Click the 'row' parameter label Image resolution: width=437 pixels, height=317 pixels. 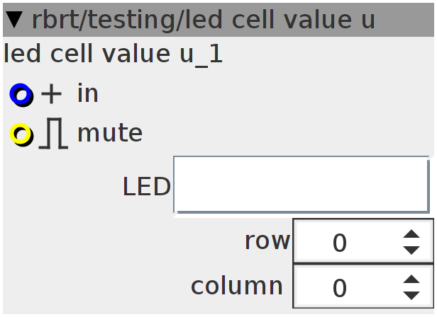point(267,241)
